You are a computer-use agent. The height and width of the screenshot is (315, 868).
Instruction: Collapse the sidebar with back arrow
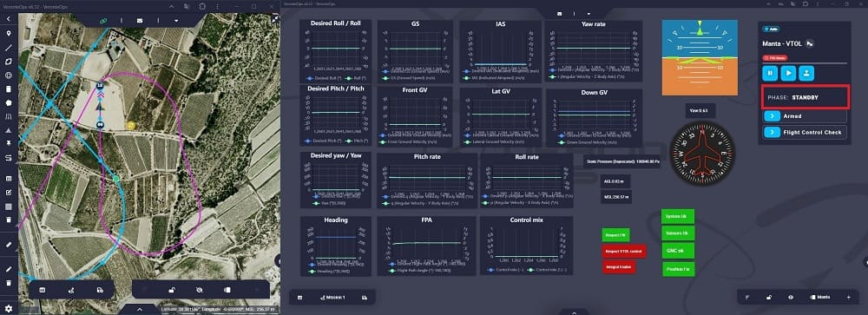[x=9, y=19]
